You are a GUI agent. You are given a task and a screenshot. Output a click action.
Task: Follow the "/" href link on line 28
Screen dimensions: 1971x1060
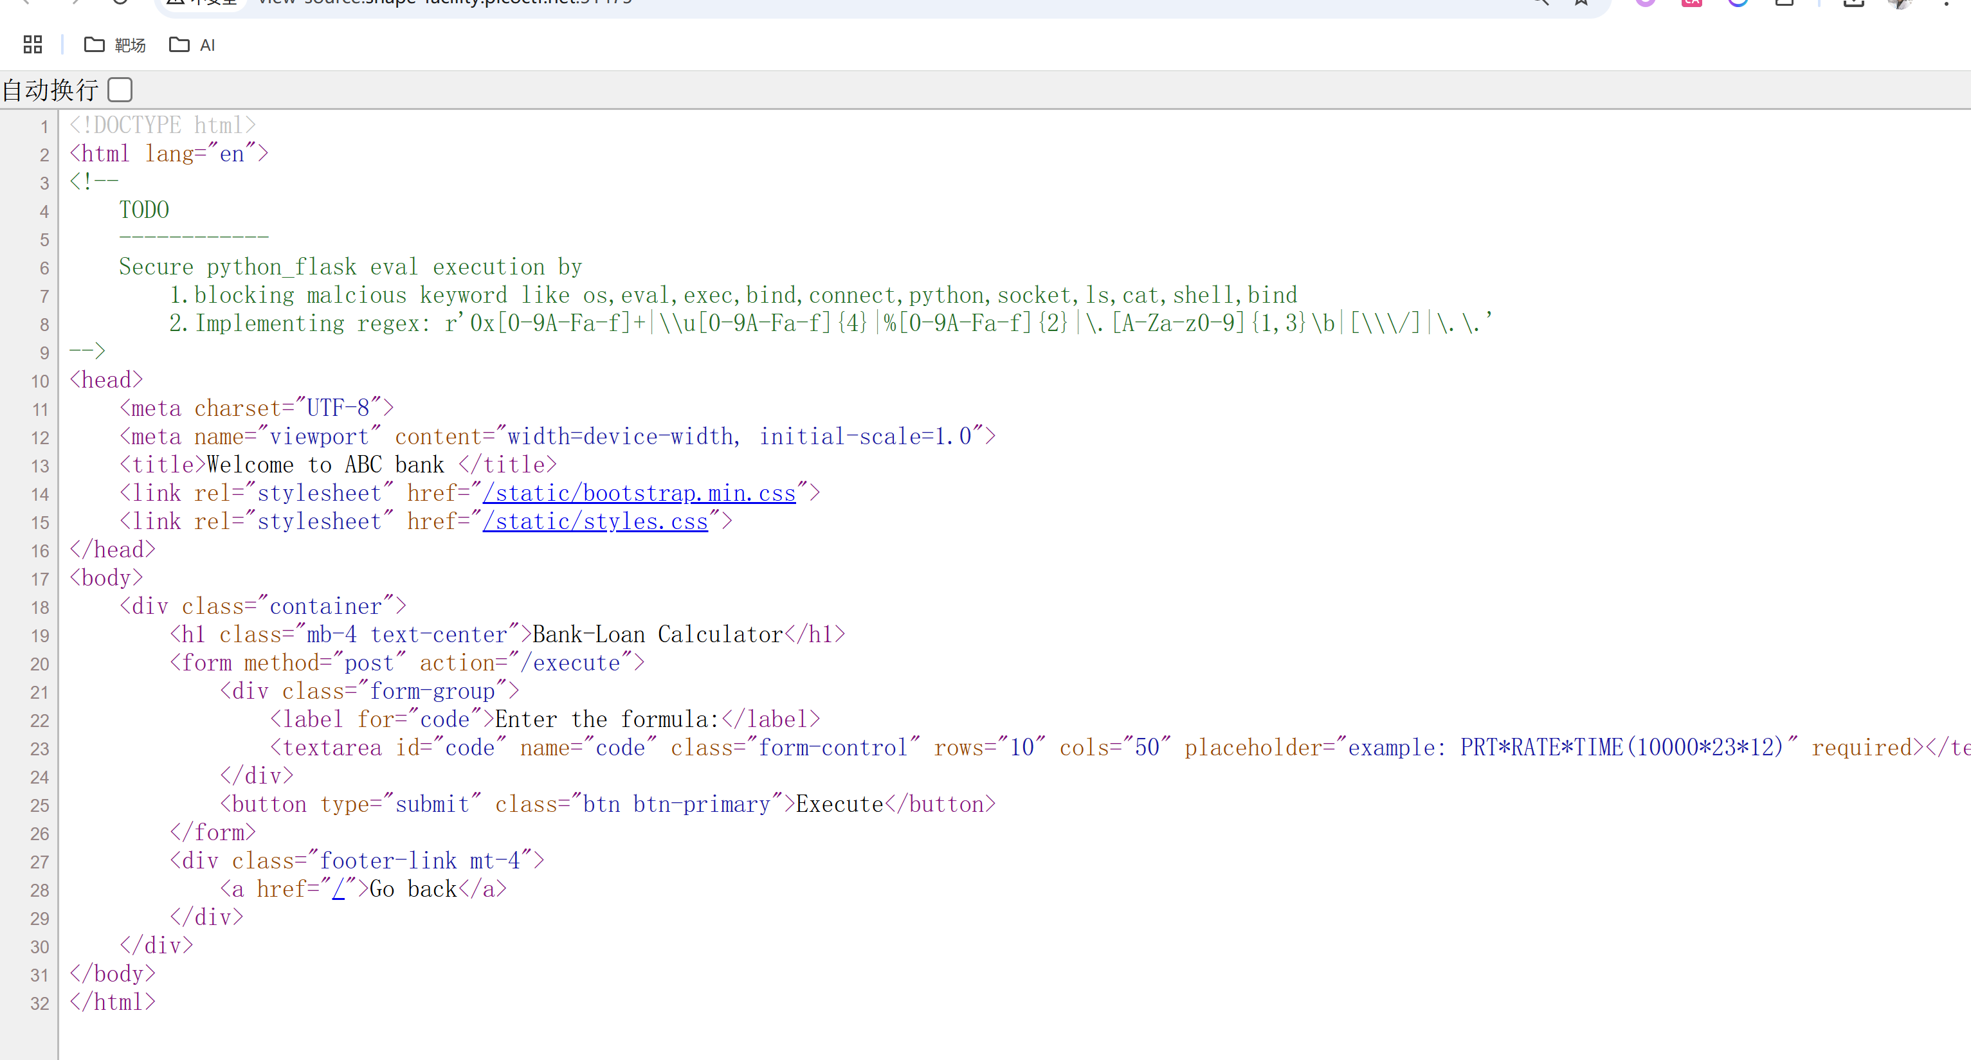coord(338,890)
